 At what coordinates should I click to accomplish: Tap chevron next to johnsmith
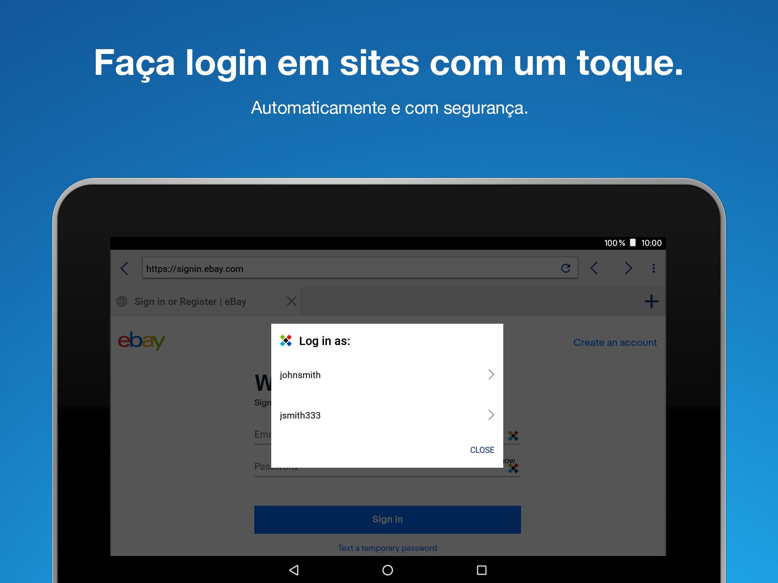(x=491, y=375)
